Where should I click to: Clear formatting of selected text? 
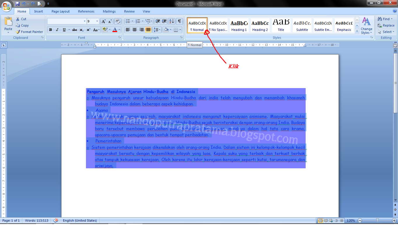[x=118, y=21]
